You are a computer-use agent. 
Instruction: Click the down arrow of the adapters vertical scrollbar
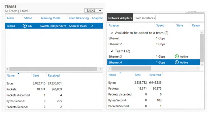[x=202, y=64]
